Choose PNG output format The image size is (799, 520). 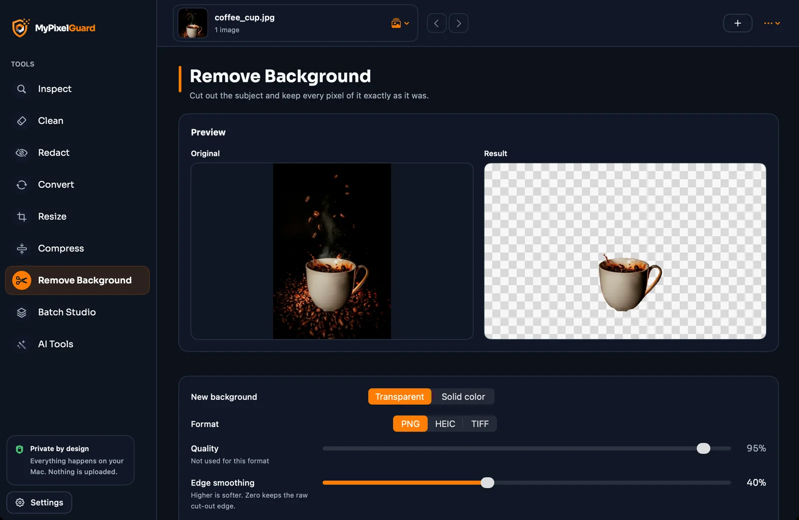tap(410, 424)
